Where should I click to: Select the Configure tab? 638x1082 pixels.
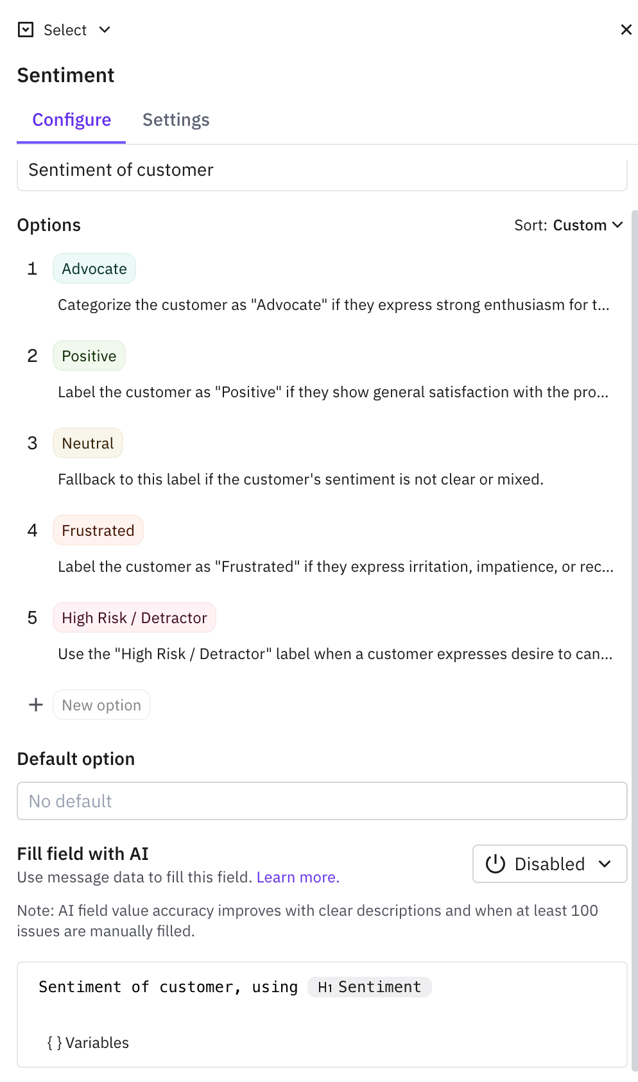coord(72,120)
